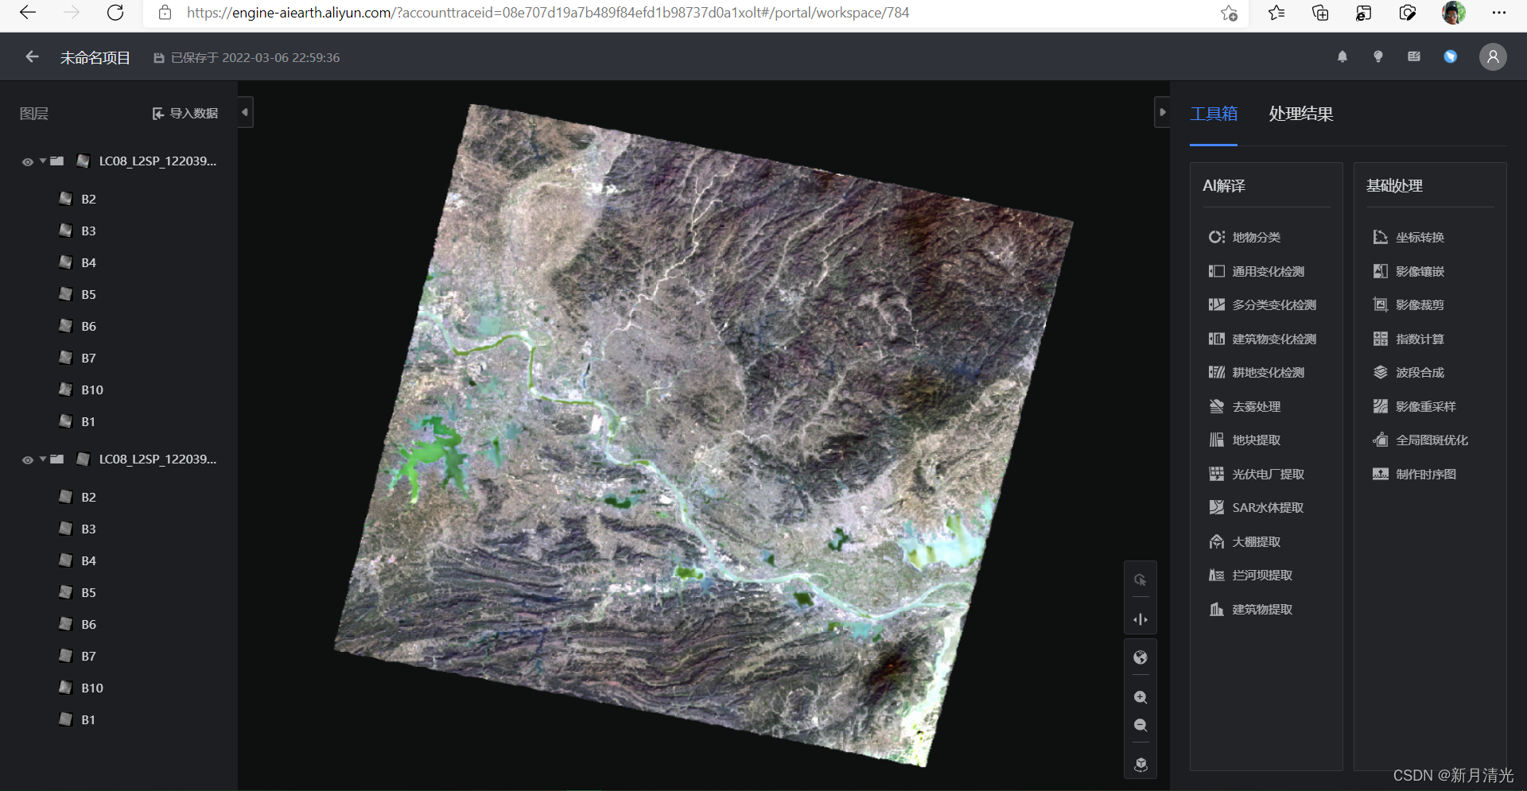Image resolution: width=1527 pixels, height=791 pixels.
Task: Collapse the left layers panel
Action: [x=245, y=112]
